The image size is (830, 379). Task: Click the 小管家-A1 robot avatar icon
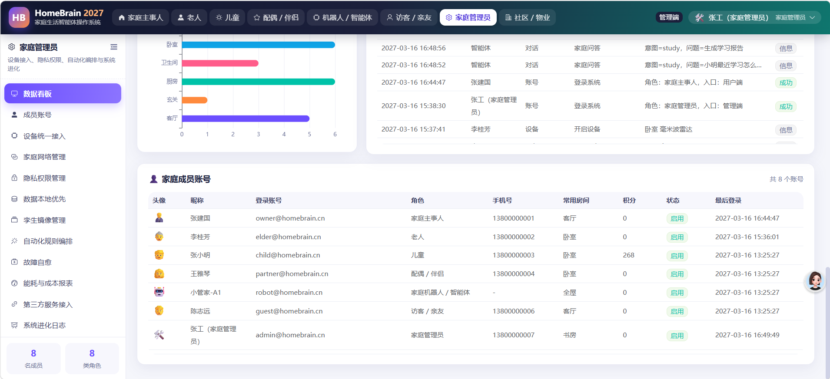click(x=159, y=292)
